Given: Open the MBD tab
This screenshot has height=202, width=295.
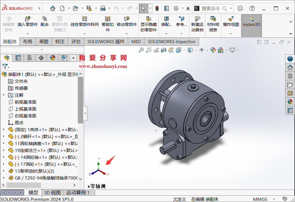Looking at the screenshot, I should pyautogui.click(x=136, y=41).
